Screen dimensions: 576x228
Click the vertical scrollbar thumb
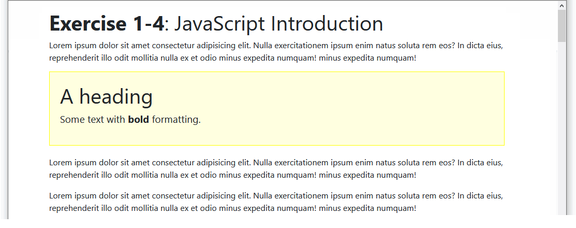[x=562, y=26]
